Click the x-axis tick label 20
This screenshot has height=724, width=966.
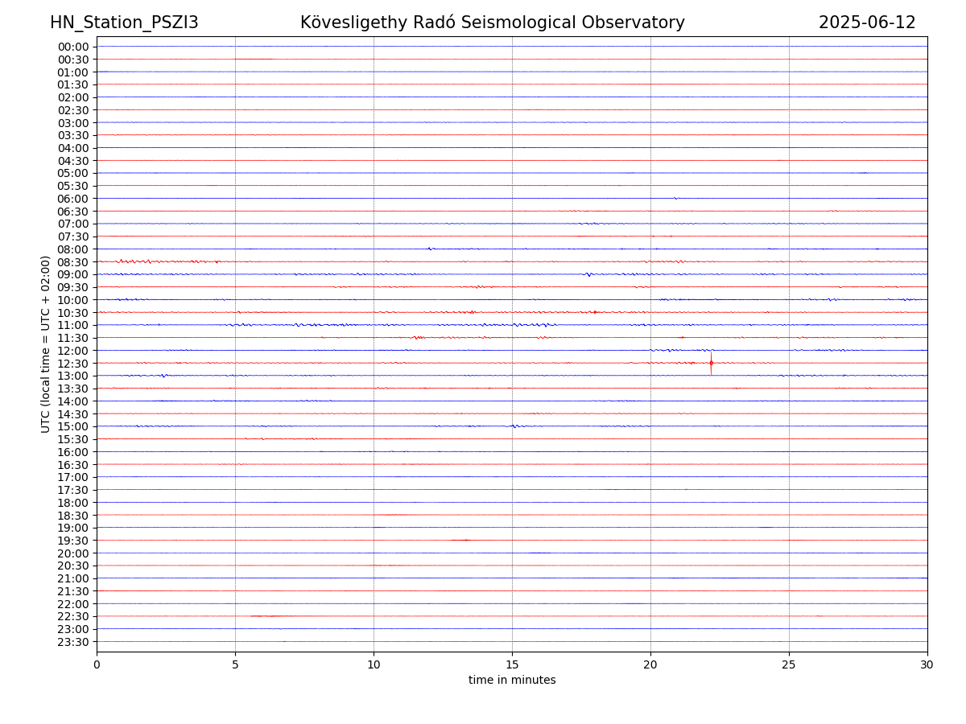coord(650,664)
